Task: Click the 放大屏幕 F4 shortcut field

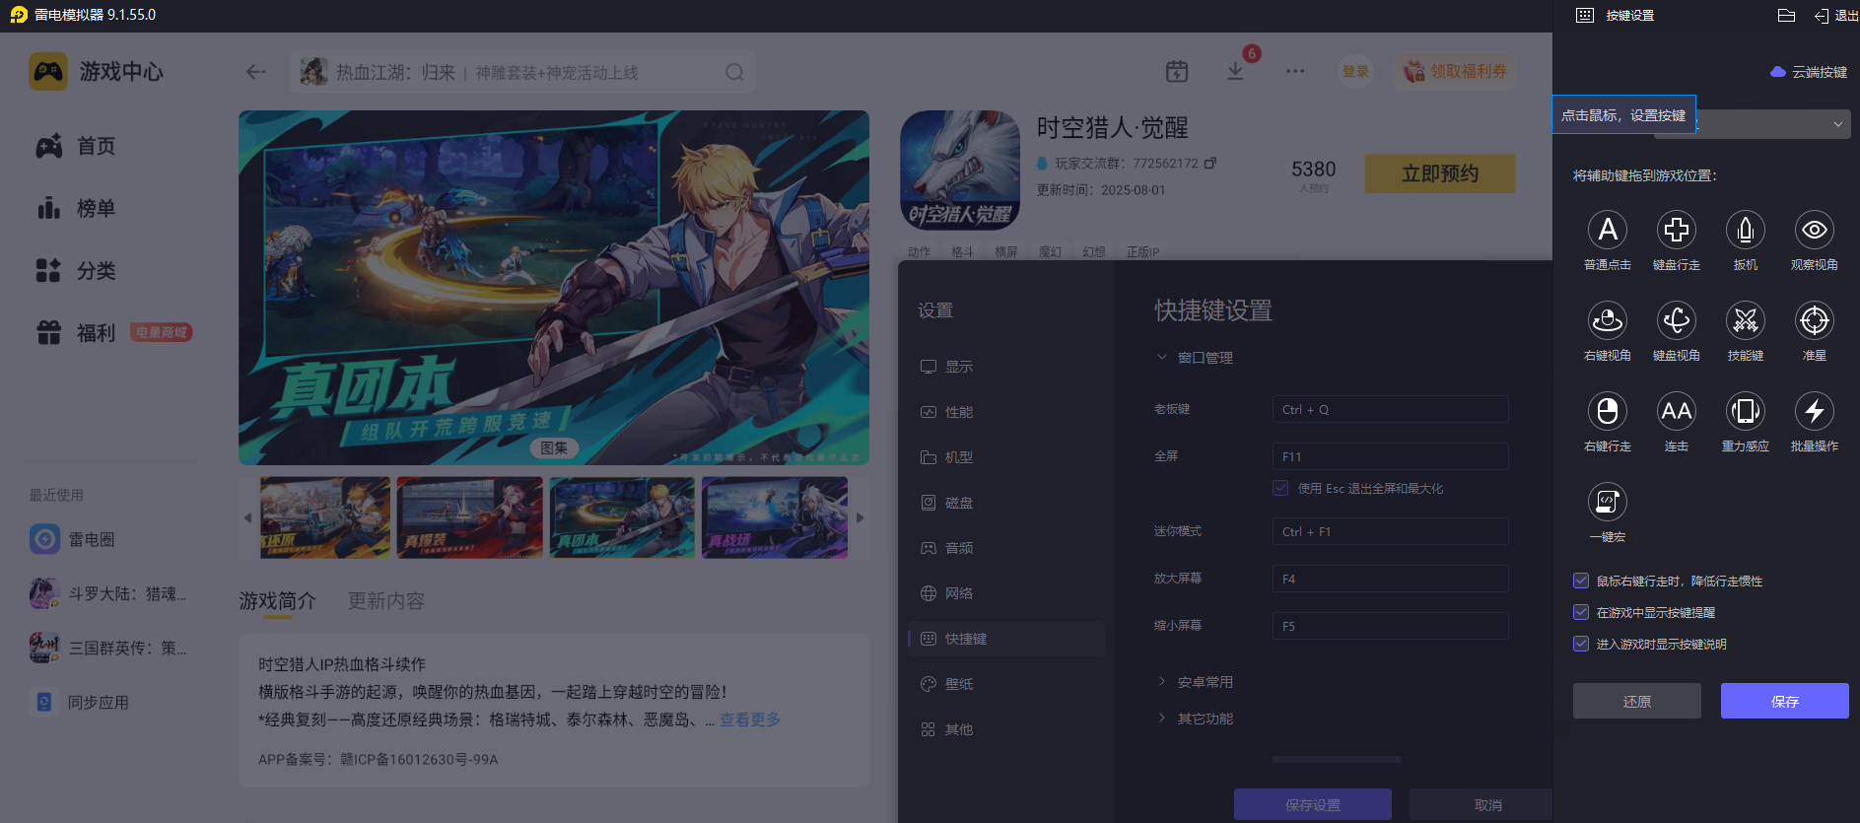Action: [1390, 579]
